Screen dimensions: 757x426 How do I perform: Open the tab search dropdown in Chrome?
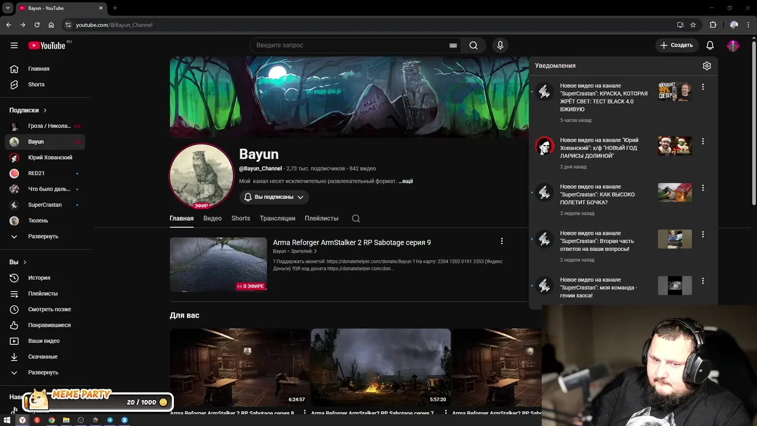(8, 8)
